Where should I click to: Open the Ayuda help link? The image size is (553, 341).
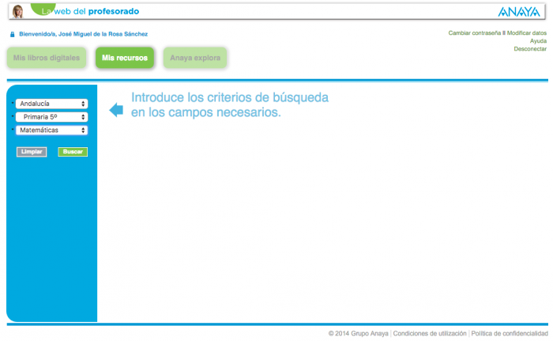click(x=538, y=41)
